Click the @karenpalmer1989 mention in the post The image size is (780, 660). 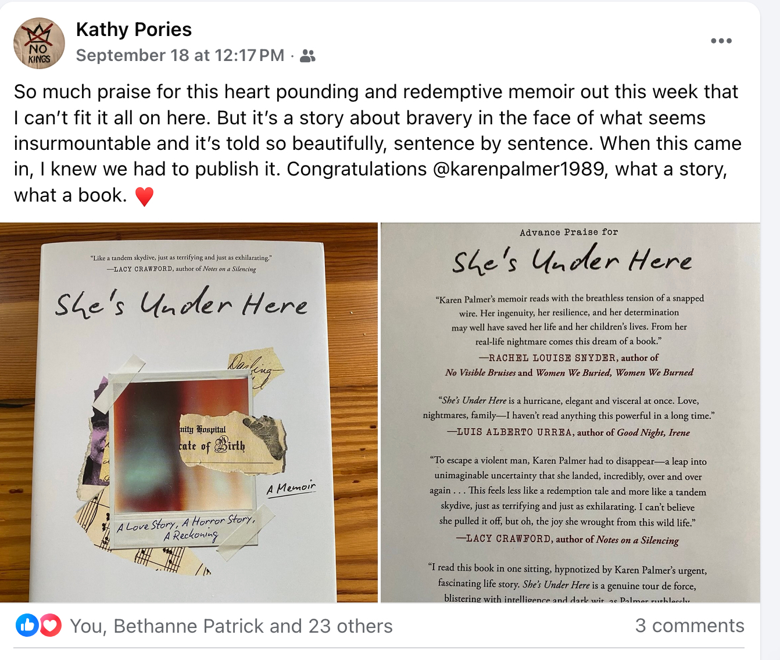tap(518, 169)
